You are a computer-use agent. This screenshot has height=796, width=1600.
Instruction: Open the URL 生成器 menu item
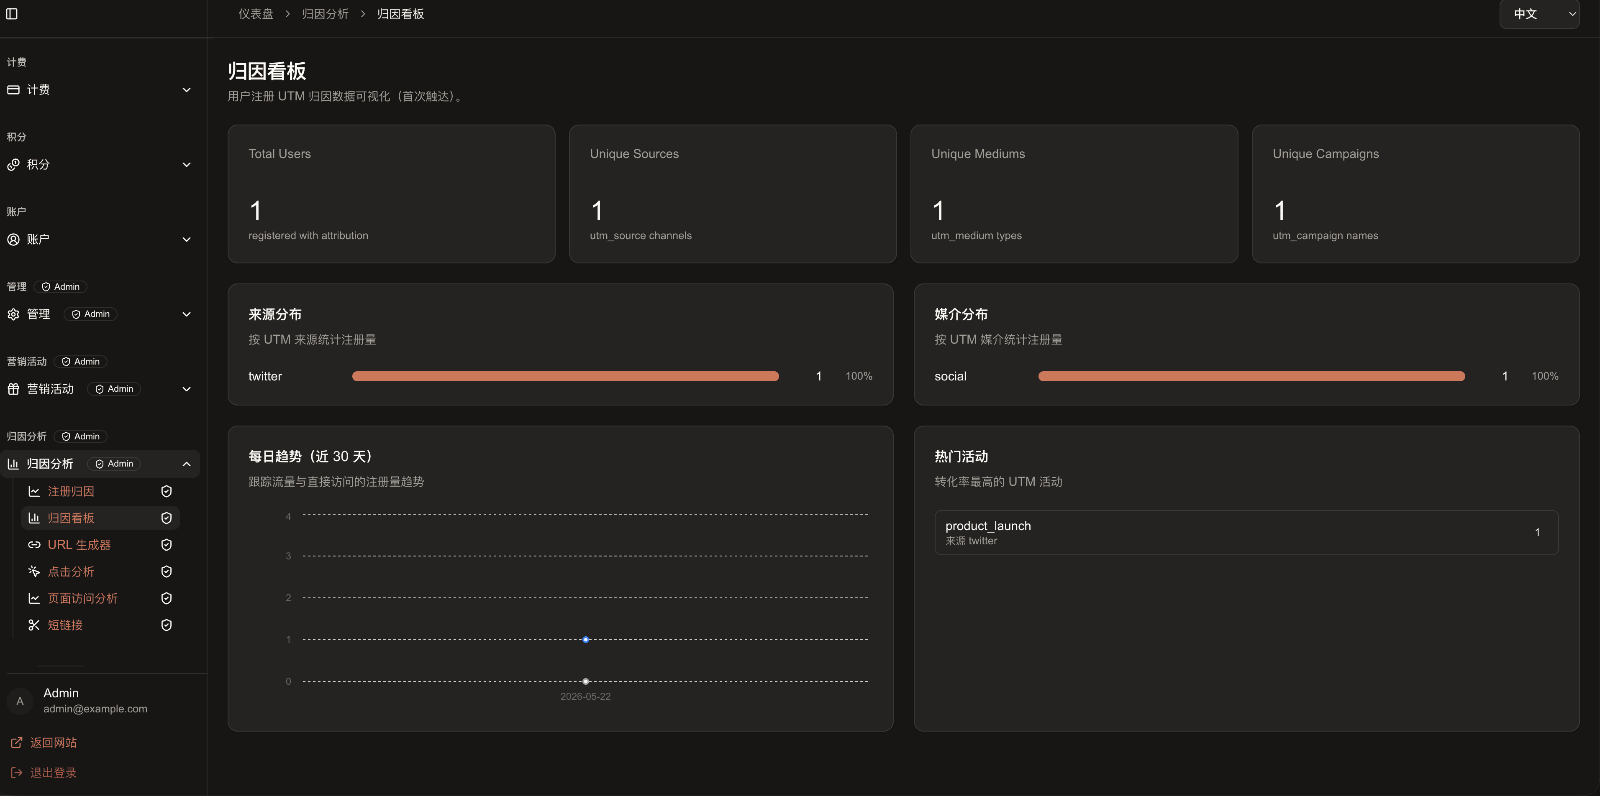[x=100, y=545]
